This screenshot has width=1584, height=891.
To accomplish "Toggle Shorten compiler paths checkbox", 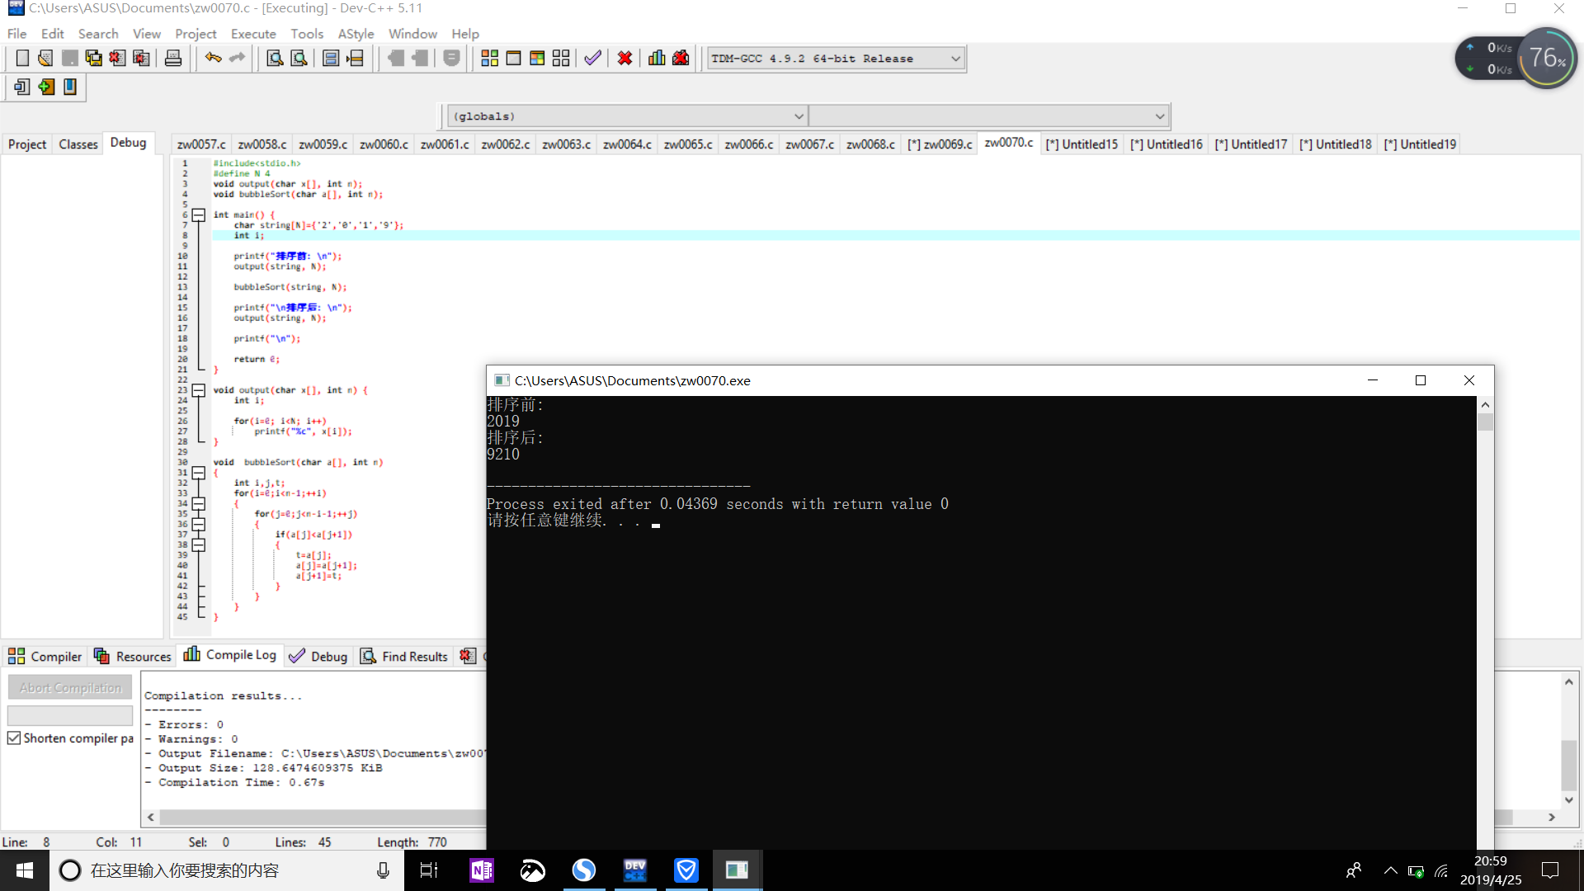I will [x=14, y=738].
